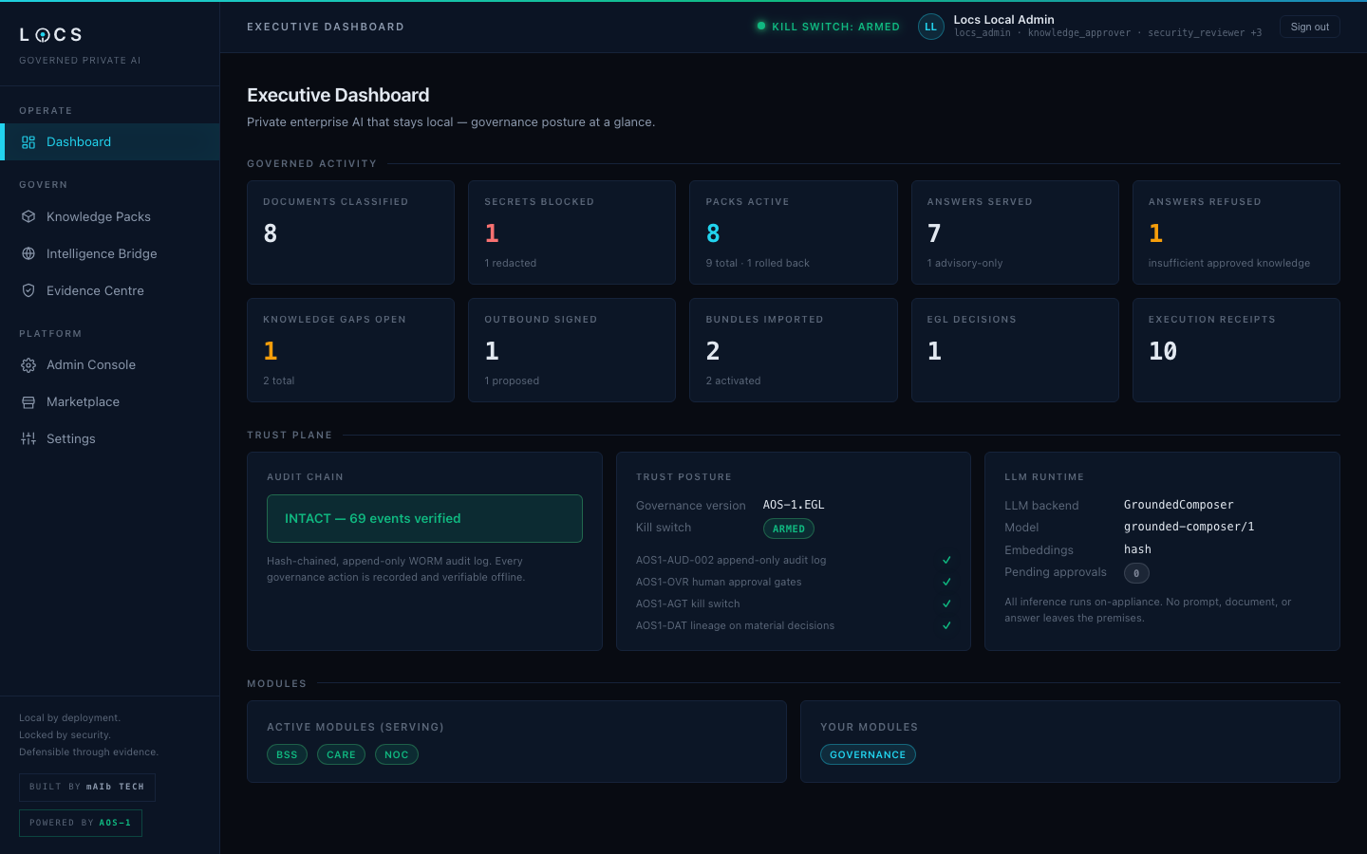Open Settings from the sidebar
This screenshot has width=1367, height=854.
[x=110, y=438]
